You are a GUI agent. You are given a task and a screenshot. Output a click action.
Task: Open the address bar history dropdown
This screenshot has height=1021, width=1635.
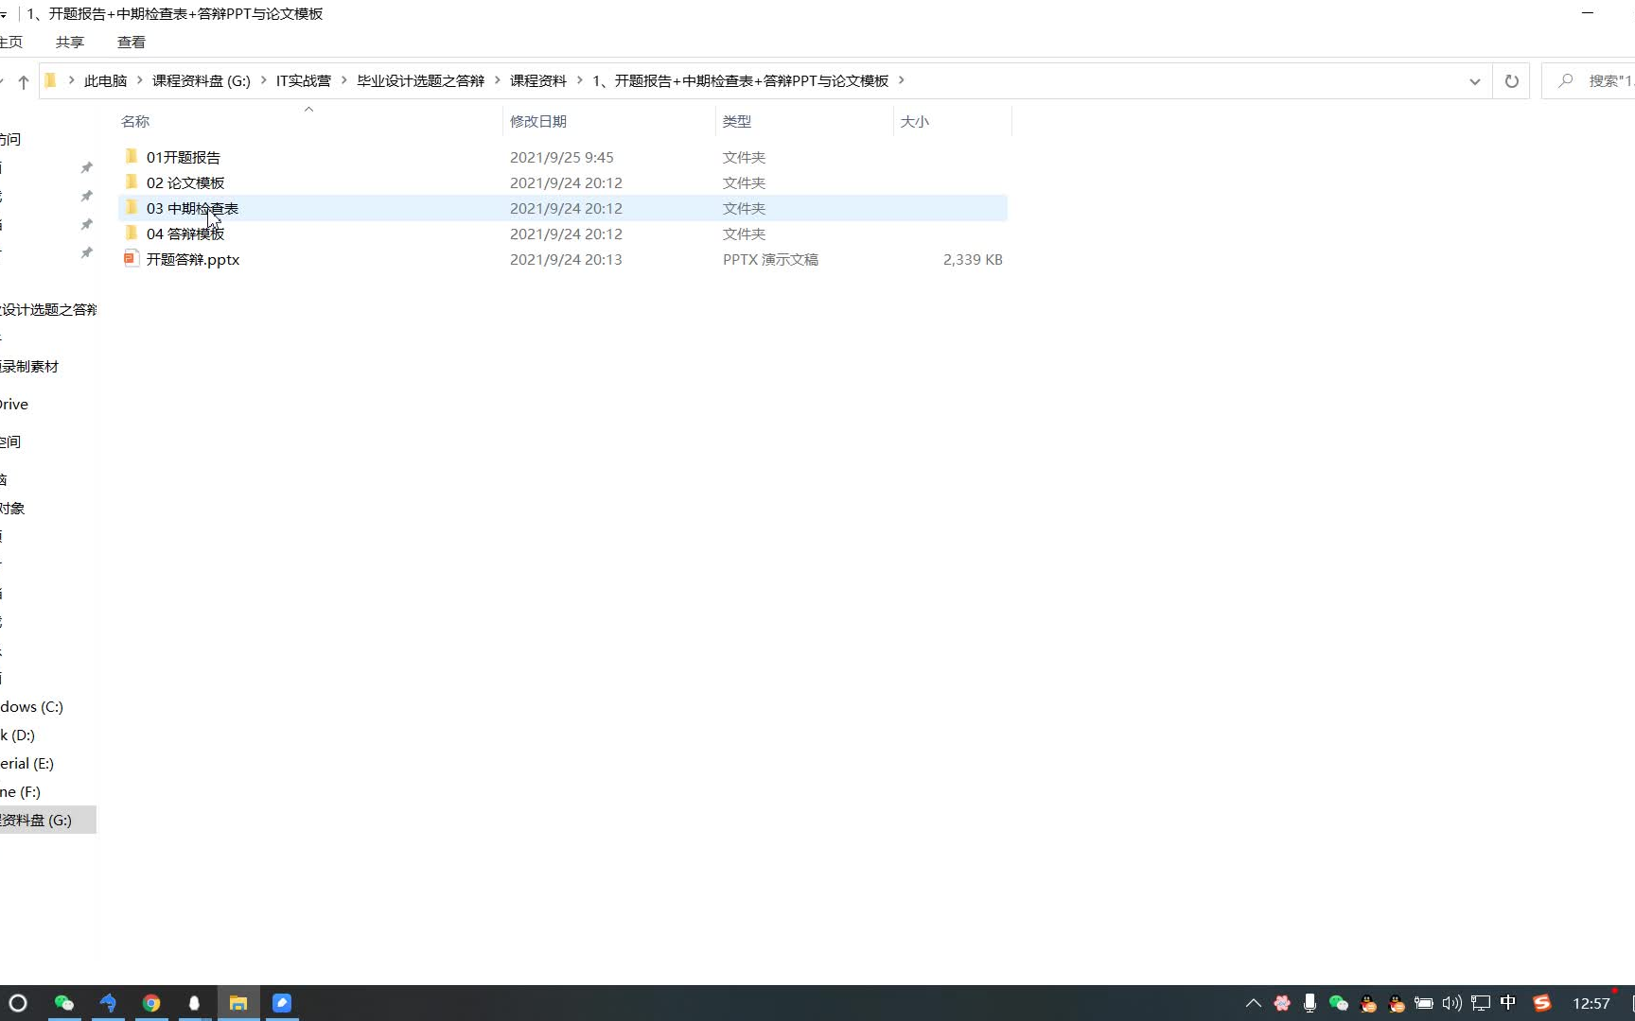point(1474,81)
